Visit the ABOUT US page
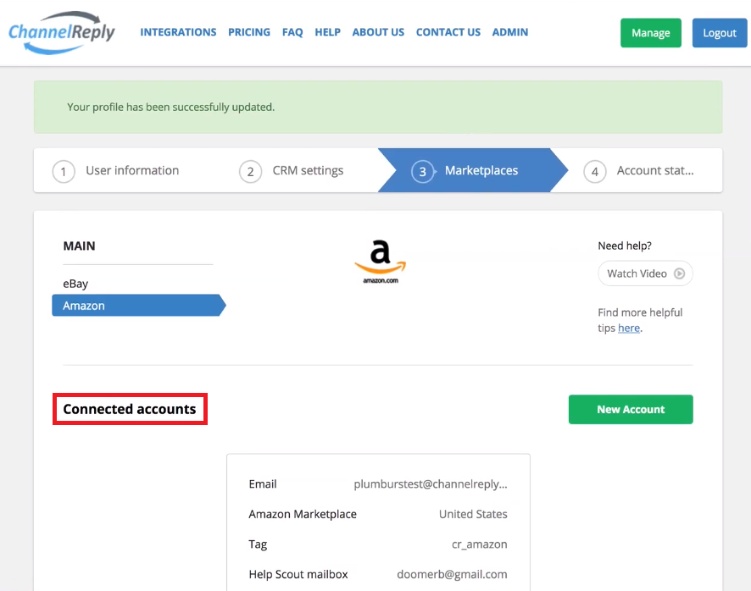Viewport: 751px width, 591px height. [x=378, y=32]
